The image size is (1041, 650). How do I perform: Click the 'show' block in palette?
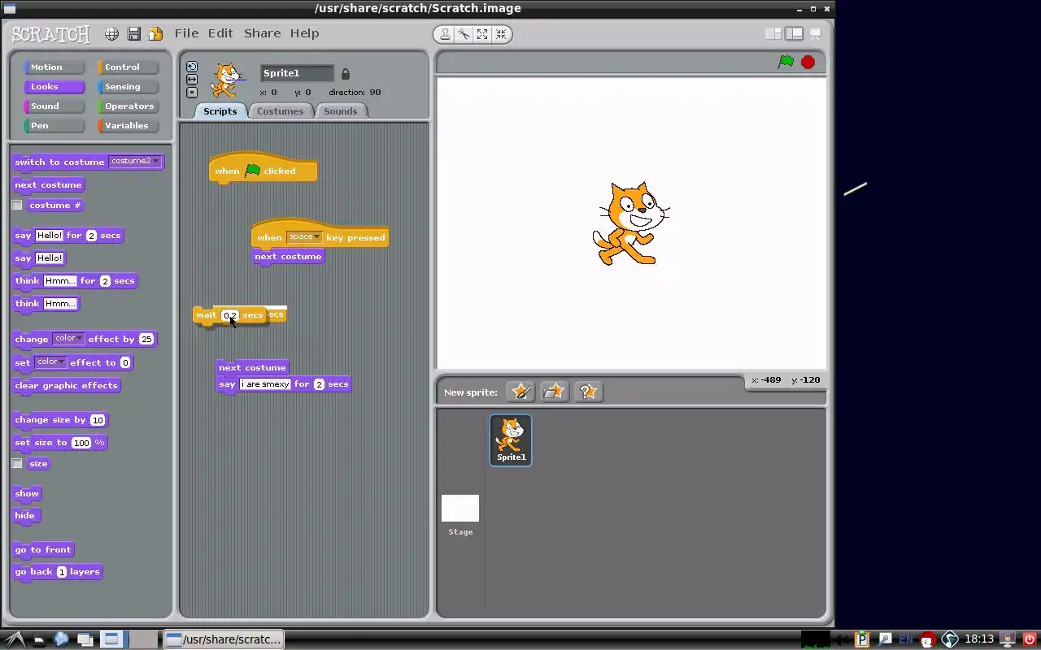pyautogui.click(x=27, y=494)
